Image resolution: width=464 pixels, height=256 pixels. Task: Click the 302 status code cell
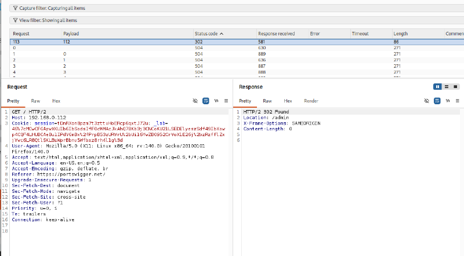(198, 42)
